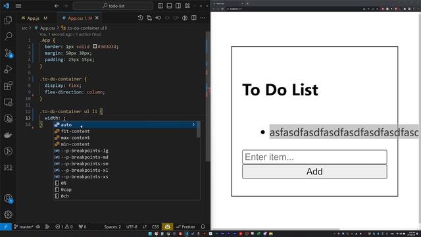This screenshot has height=237, width=421.
Task: Open Source Control view in activity bar
Action: point(8,53)
